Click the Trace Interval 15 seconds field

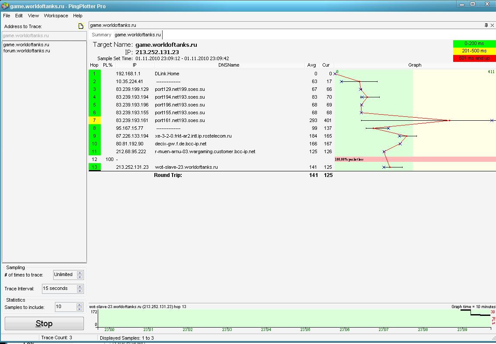(60, 289)
